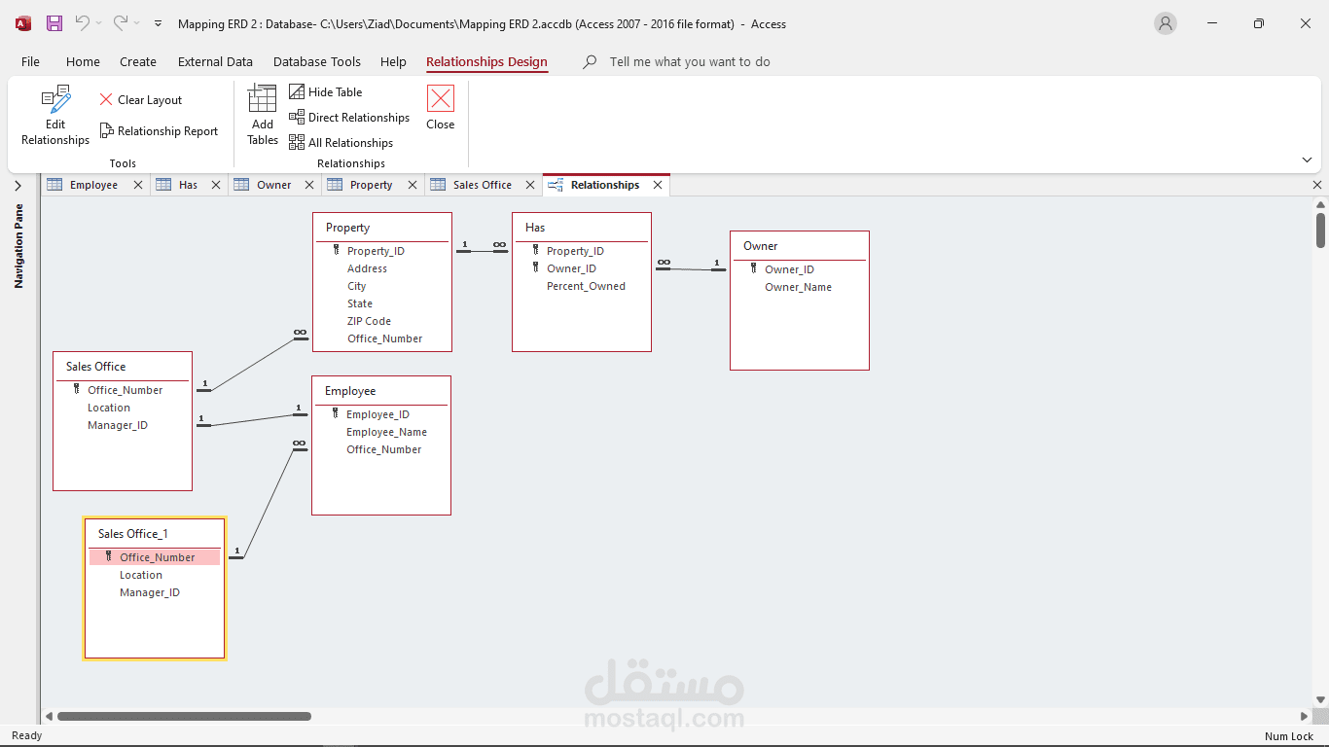Open the Help ribbon tab
The height and width of the screenshot is (747, 1329).
pos(393,61)
